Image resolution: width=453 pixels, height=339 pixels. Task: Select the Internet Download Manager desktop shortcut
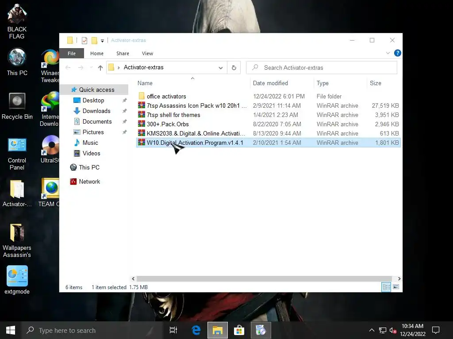[50, 109]
